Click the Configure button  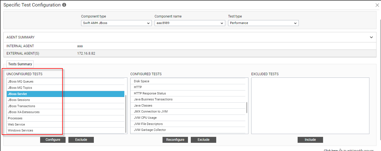click(x=53, y=140)
